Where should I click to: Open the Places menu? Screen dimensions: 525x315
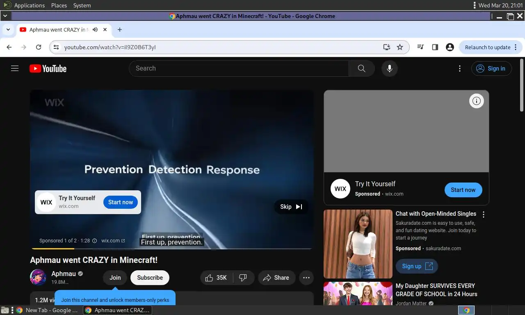(59, 5)
